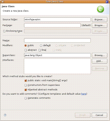Select the public modifier radio button

[26, 46]
